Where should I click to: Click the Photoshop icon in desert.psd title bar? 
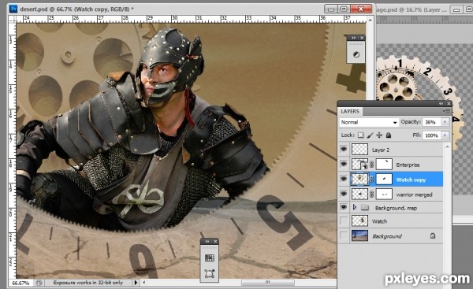click(x=13, y=9)
